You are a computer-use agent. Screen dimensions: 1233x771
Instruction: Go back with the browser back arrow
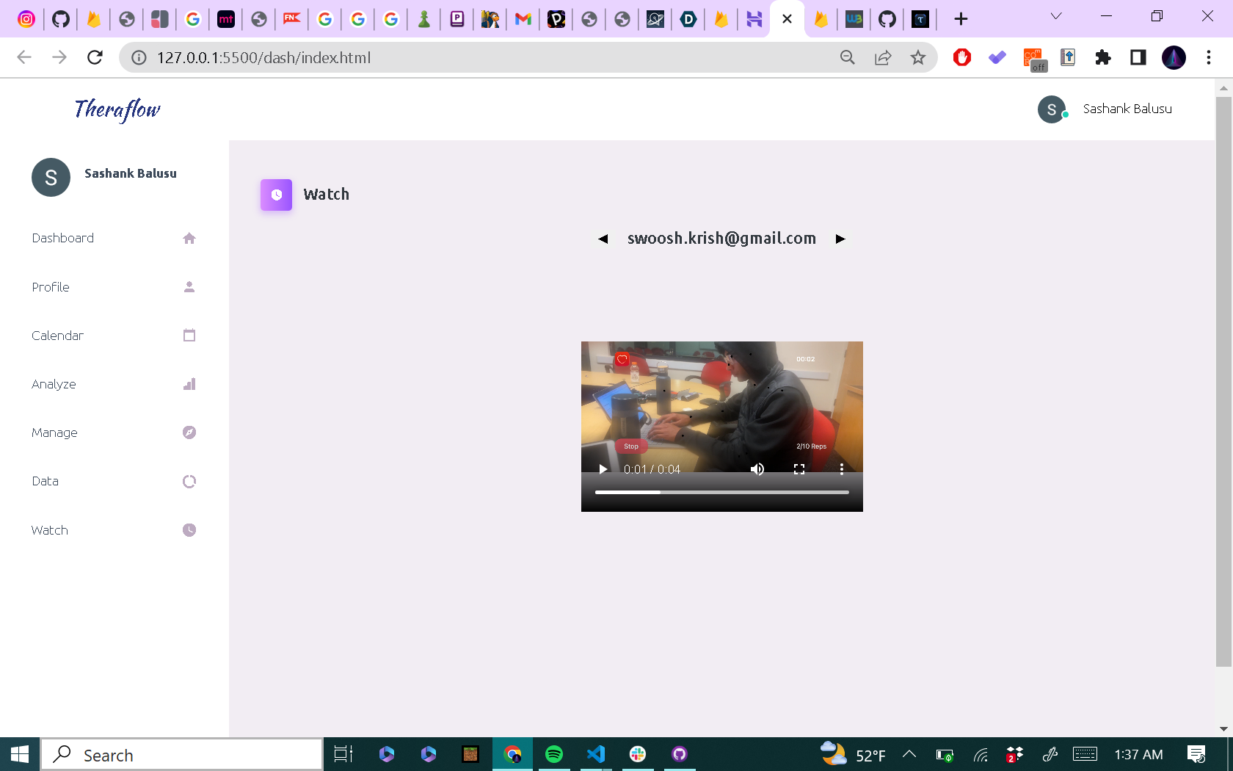24,57
